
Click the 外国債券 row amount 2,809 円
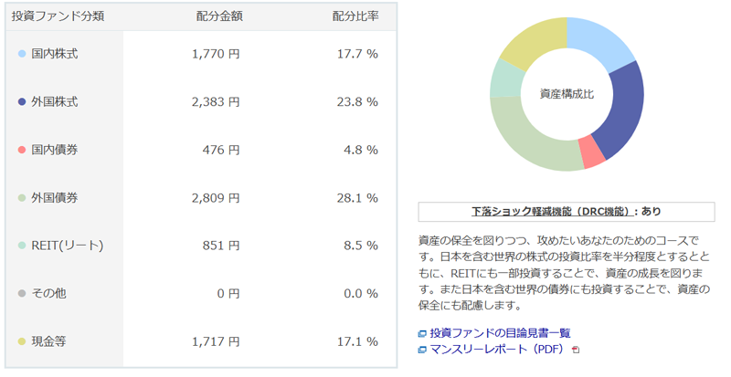tap(216, 198)
